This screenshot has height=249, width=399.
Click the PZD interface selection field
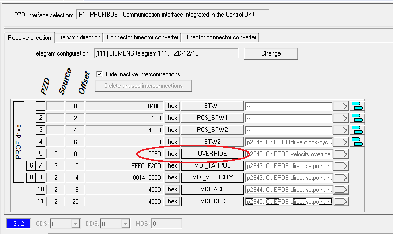172,15
